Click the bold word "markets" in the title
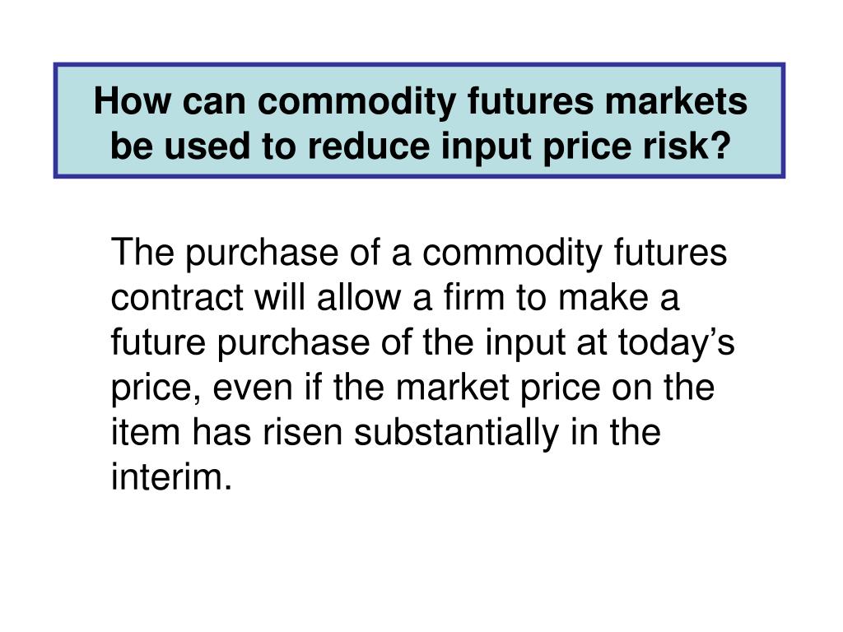843x632 pixels. [677, 100]
